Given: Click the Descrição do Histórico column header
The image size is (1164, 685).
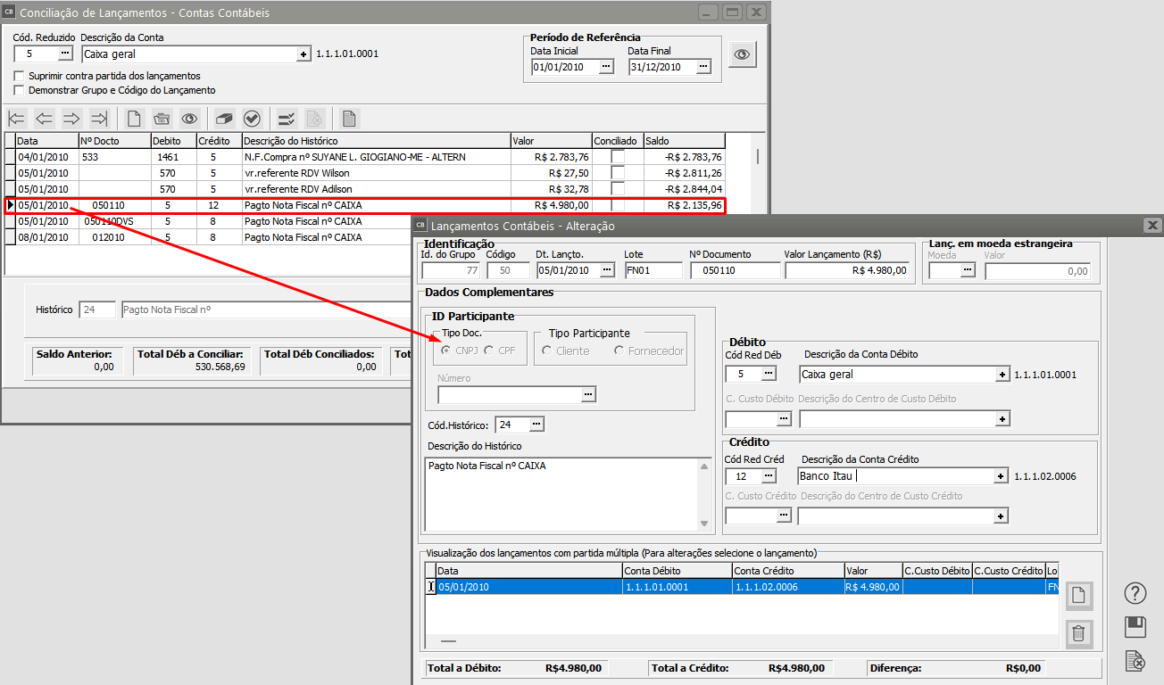Looking at the screenshot, I should [375, 141].
